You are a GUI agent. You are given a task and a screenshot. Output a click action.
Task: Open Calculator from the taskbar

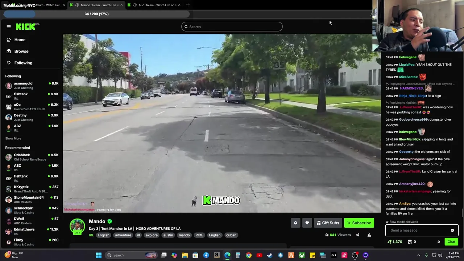tap(238, 255)
